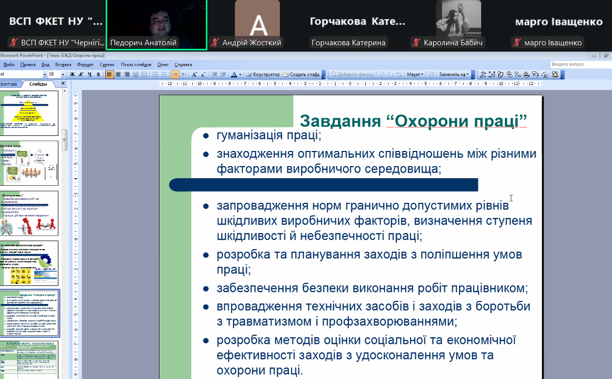The image size is (612, 379).
Task: Click the decrease font size icon
Action: point(203,74)
